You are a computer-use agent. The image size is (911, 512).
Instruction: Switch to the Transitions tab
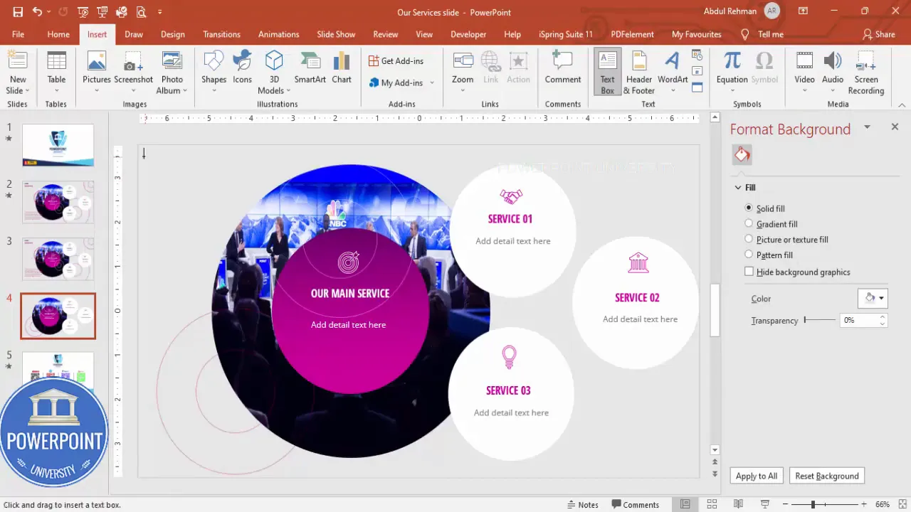pyautogui.click(x=221, y=34)
